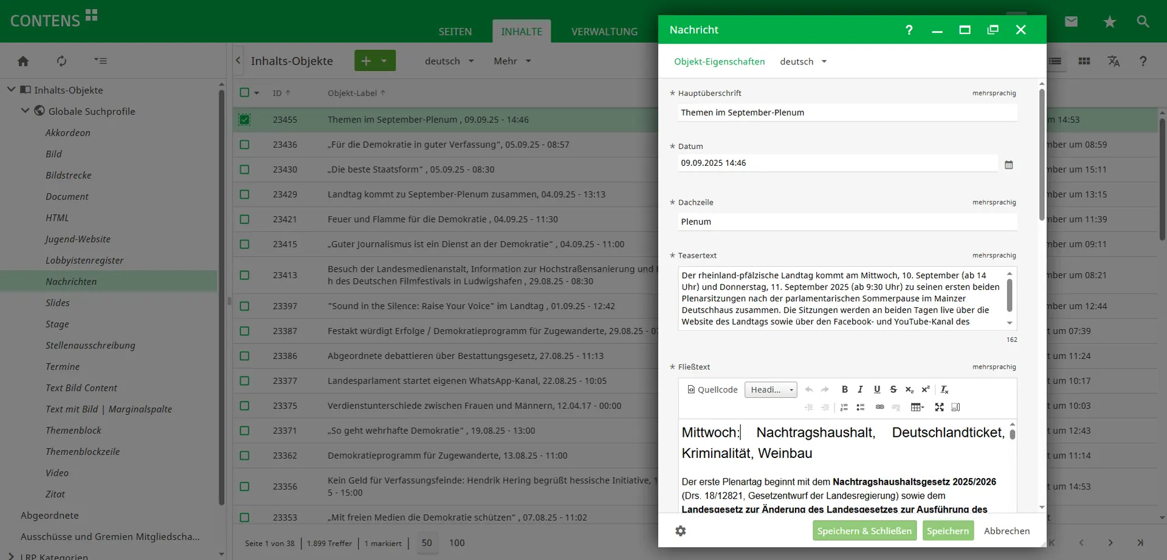The height and width of the screenshot is (560, 1167).
Task: Open the calendar picker for Datum
Action: click(x=1008, y=165)
